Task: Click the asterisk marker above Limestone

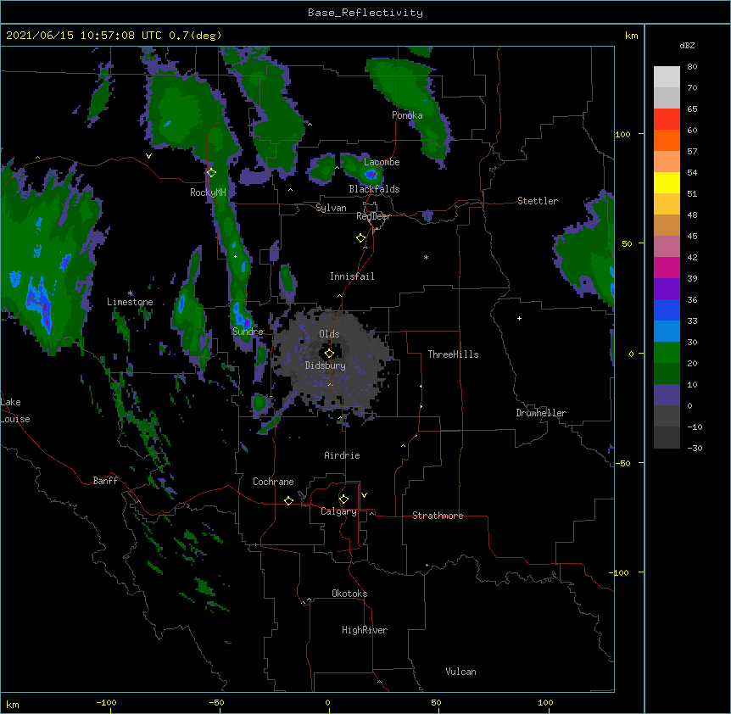Action: click(130, 293)
